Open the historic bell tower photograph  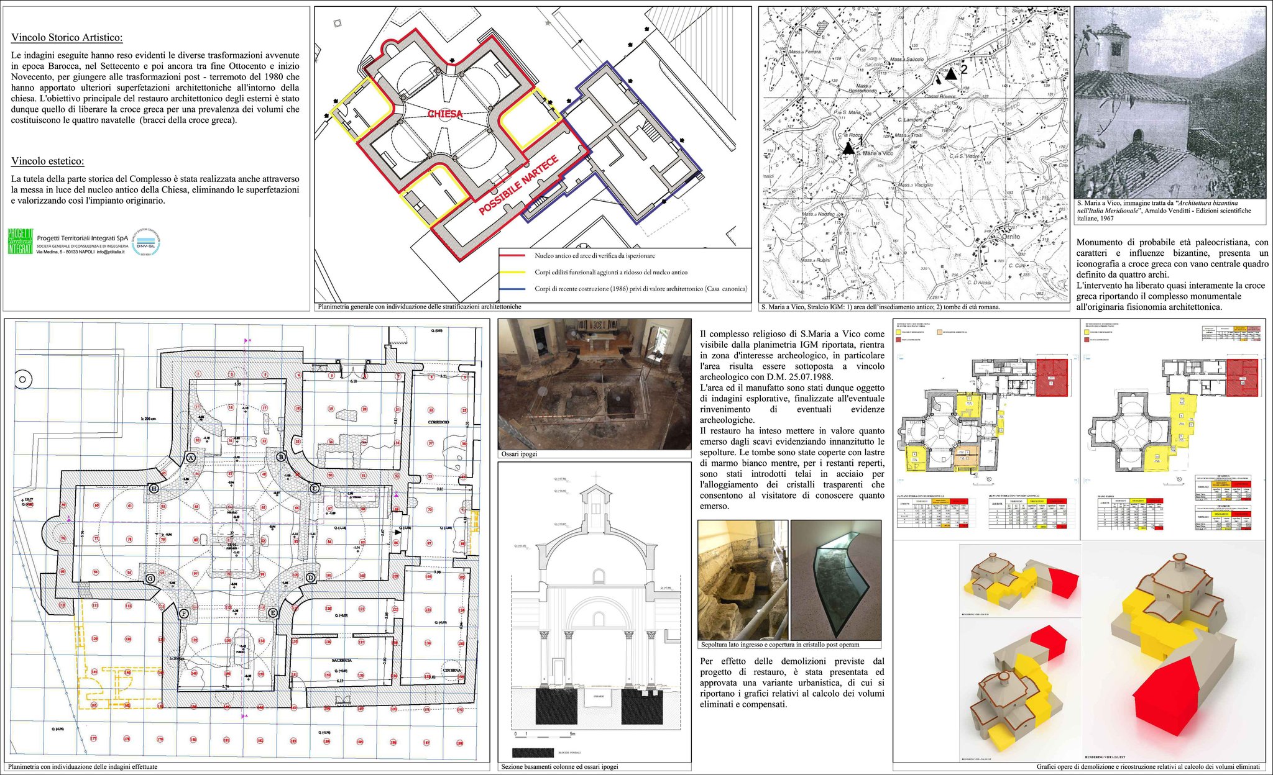click(1170, 102)
